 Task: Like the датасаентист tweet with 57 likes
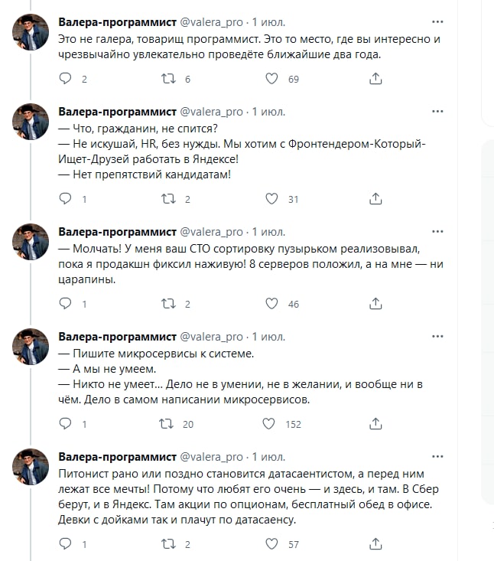pyautogui.click(x=271, y=544)
